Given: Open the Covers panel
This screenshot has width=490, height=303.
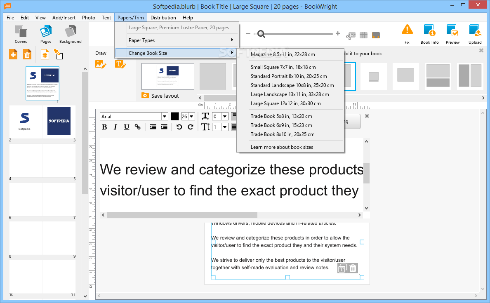Looking at the screenshot, I should [21, 34].
